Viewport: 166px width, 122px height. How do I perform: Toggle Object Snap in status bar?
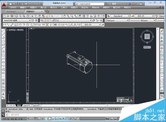click(46, 119)
